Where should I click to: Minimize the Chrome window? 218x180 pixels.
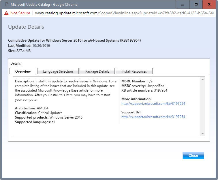click(x=183, y=5)
